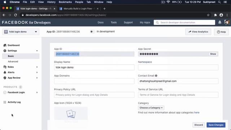The height and width of the screenshot is (130, 231).
Task: Open the Dashboard page from the sidebar
Action: [x=14, y=45]
